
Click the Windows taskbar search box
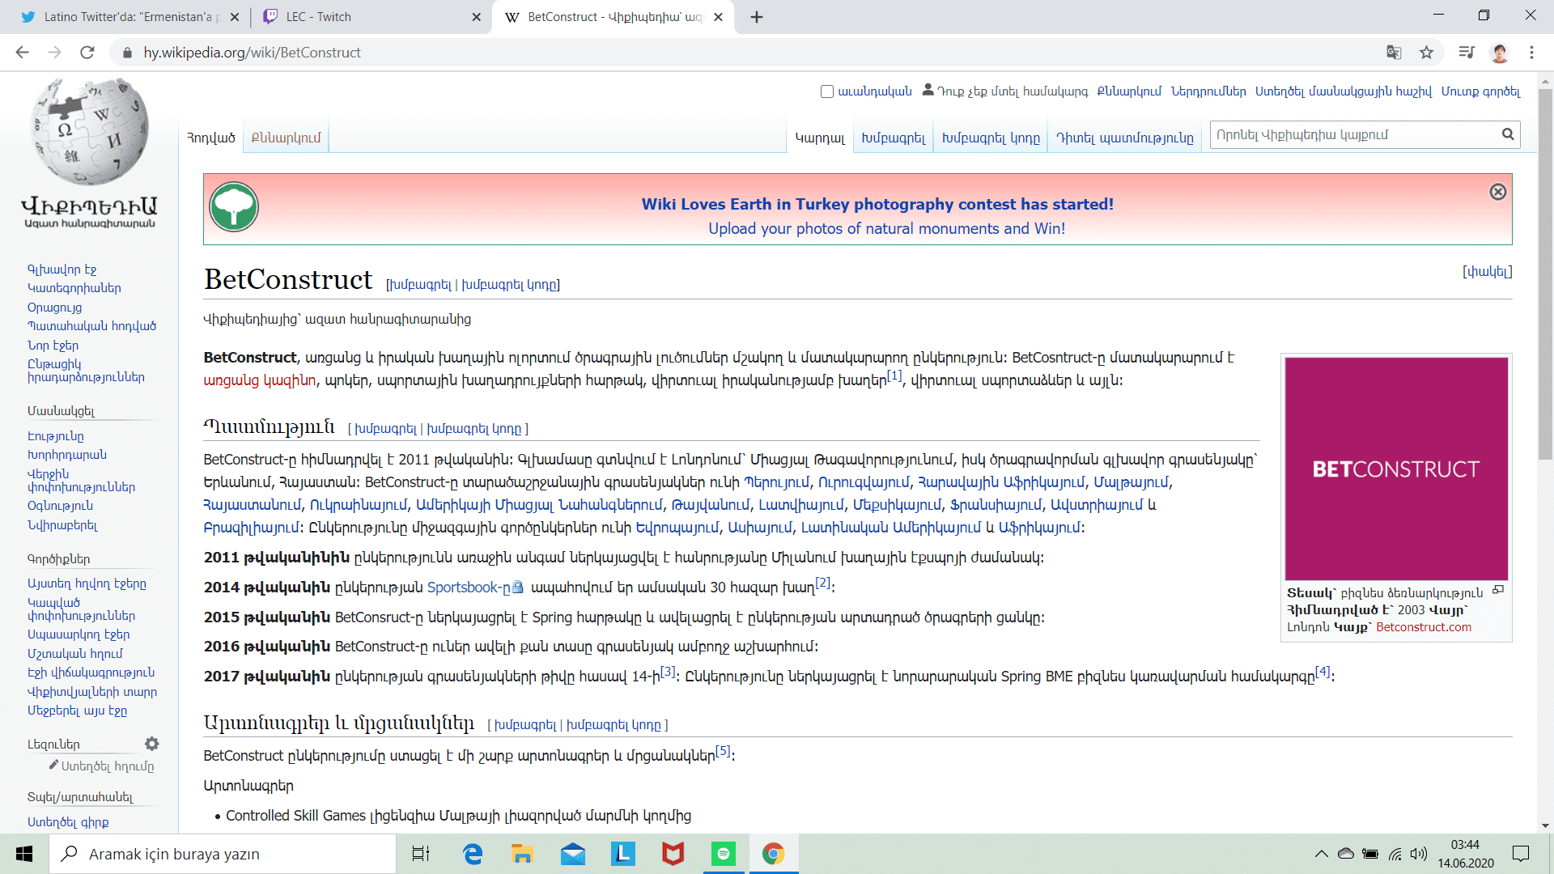point(223,854)
